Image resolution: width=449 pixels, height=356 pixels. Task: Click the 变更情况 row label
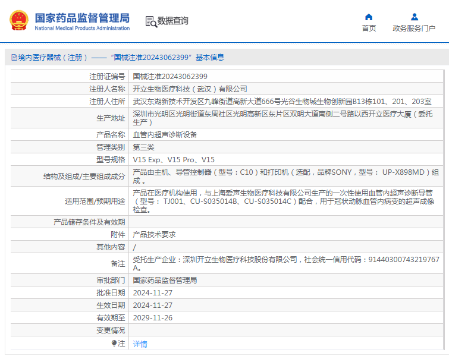click(111, 330)
